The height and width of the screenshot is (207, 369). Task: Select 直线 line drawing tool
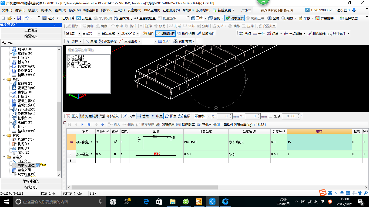91,41
